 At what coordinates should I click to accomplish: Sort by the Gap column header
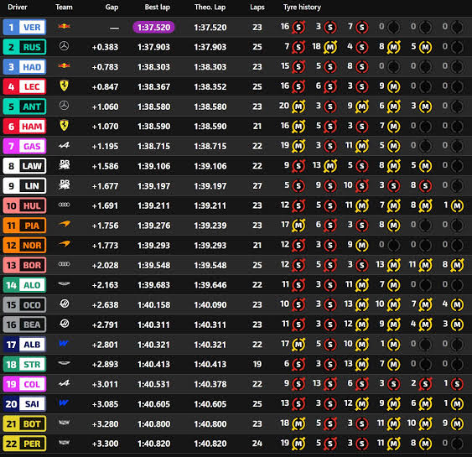112,7
